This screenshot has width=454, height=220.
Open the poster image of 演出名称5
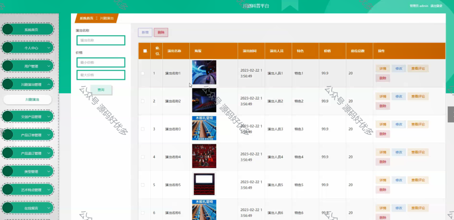click(204, 184)
